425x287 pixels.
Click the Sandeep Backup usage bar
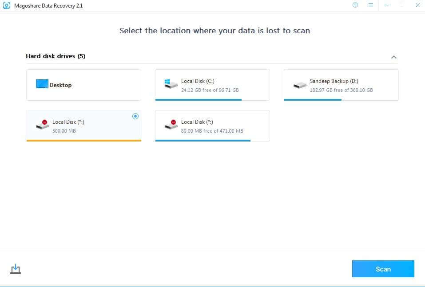click(x=313, y=100)
